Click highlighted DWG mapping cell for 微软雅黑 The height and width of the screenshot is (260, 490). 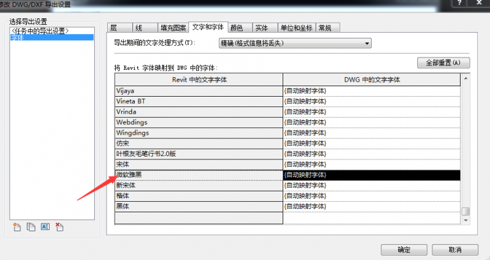click(x=372, y=175)
